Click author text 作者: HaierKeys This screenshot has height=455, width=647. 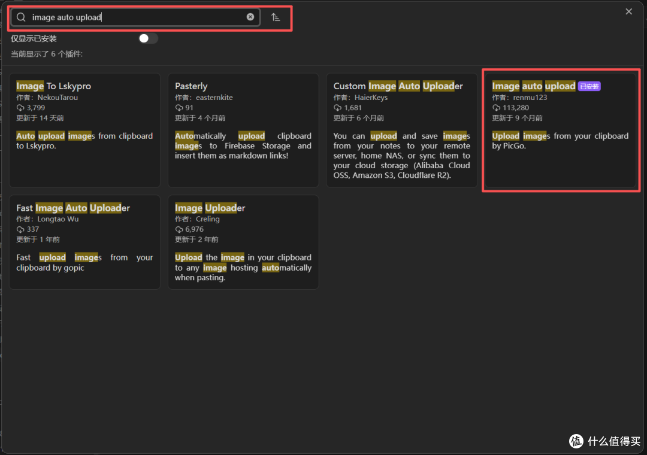[x=361, y=98]
